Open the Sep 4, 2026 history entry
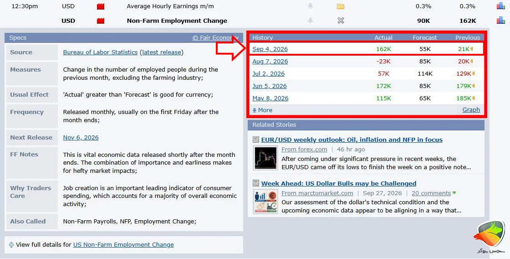The width and height of the screenshot is (510, 259). click(270, 49)
